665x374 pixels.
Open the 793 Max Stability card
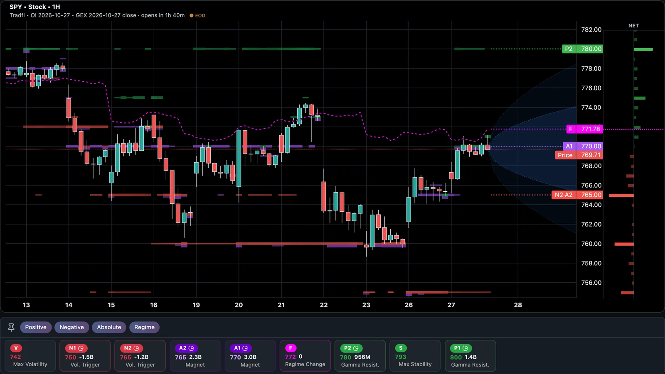pos(415,356)
